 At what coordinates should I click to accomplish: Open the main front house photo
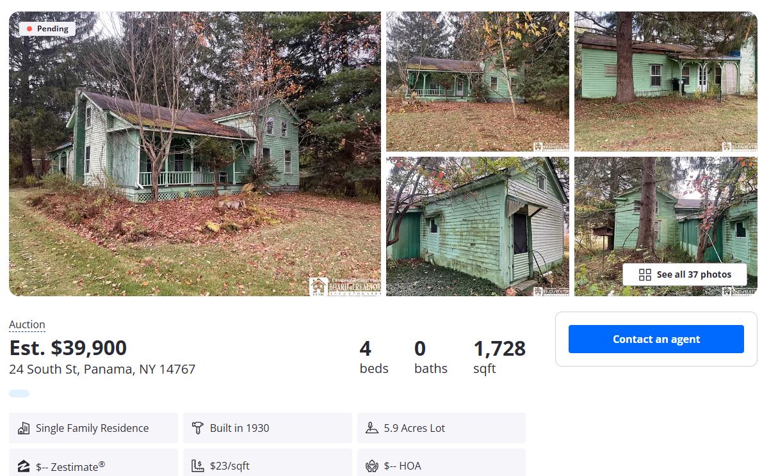point(195,154)
